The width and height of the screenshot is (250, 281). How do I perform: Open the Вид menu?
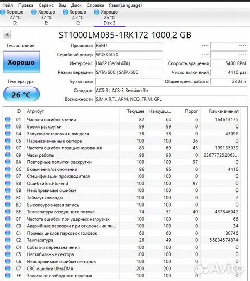(62, 5)
